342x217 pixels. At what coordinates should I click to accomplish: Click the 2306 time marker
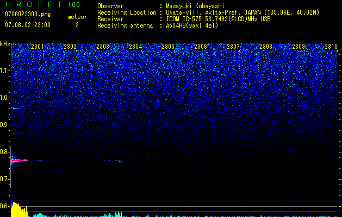(201, 47)
